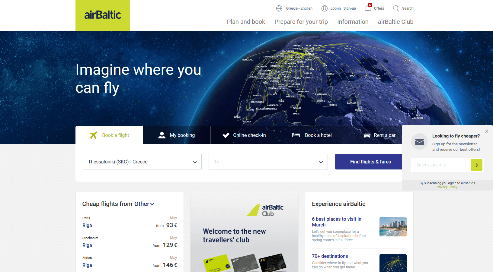The width and height of the screenshot is (493, 272).
Task: Open 6 best places to visit article
Action: click(x=337, y=222)
